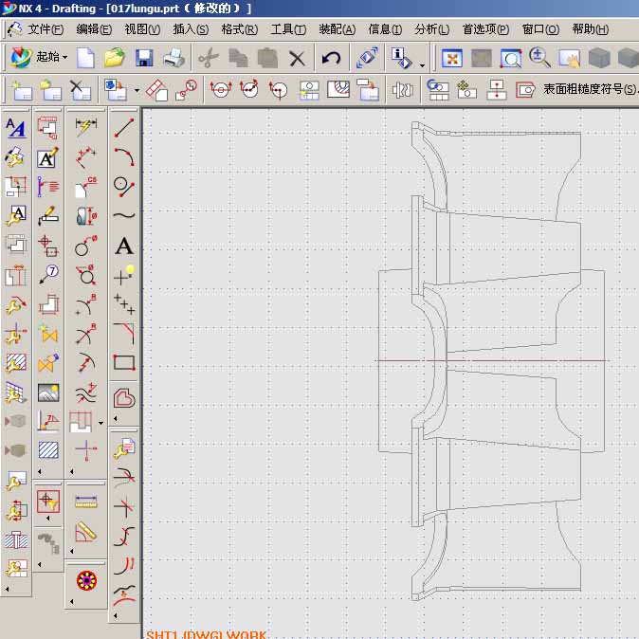The height and width of the screenshot is (639, 639).
Task: Open the 视图(V) menu
Action: click(142, 29)
